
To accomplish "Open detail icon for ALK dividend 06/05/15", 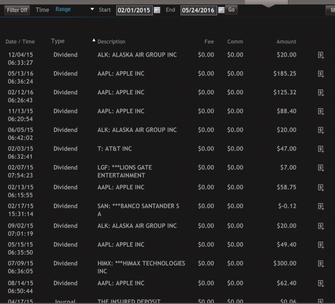I will coord(321,130).
